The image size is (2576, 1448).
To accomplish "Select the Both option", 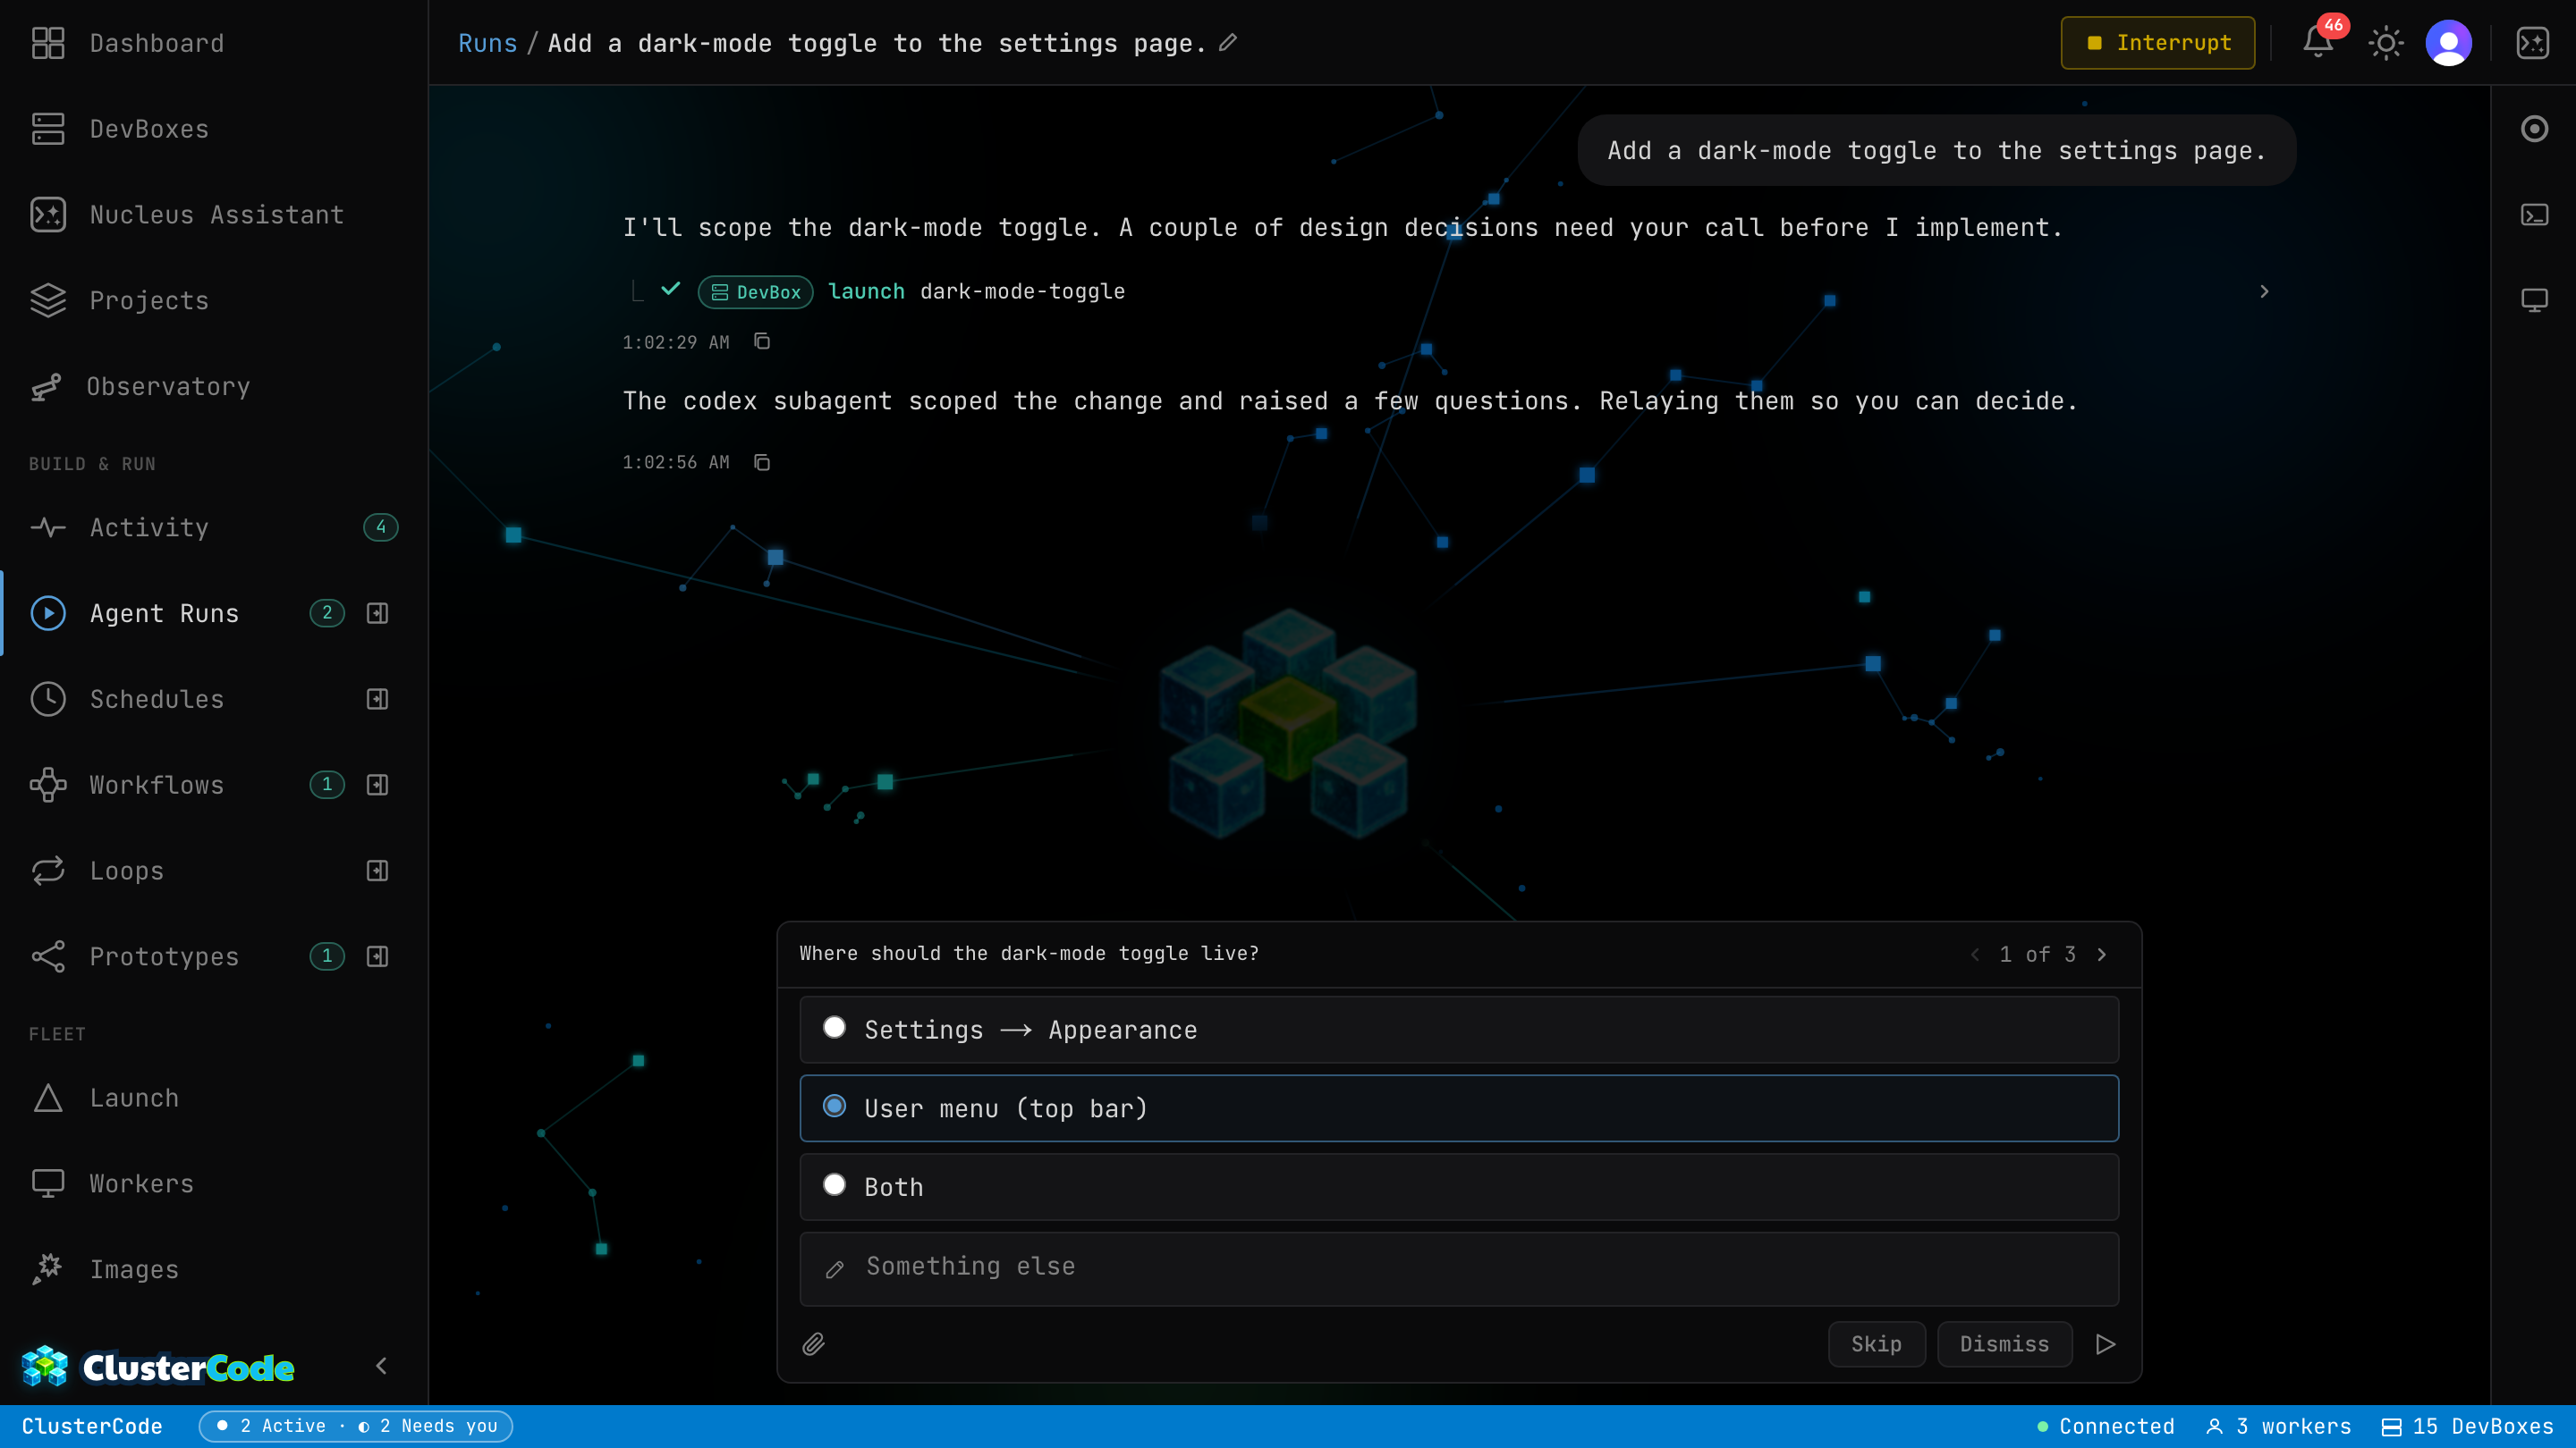I will (1459, 1187).
